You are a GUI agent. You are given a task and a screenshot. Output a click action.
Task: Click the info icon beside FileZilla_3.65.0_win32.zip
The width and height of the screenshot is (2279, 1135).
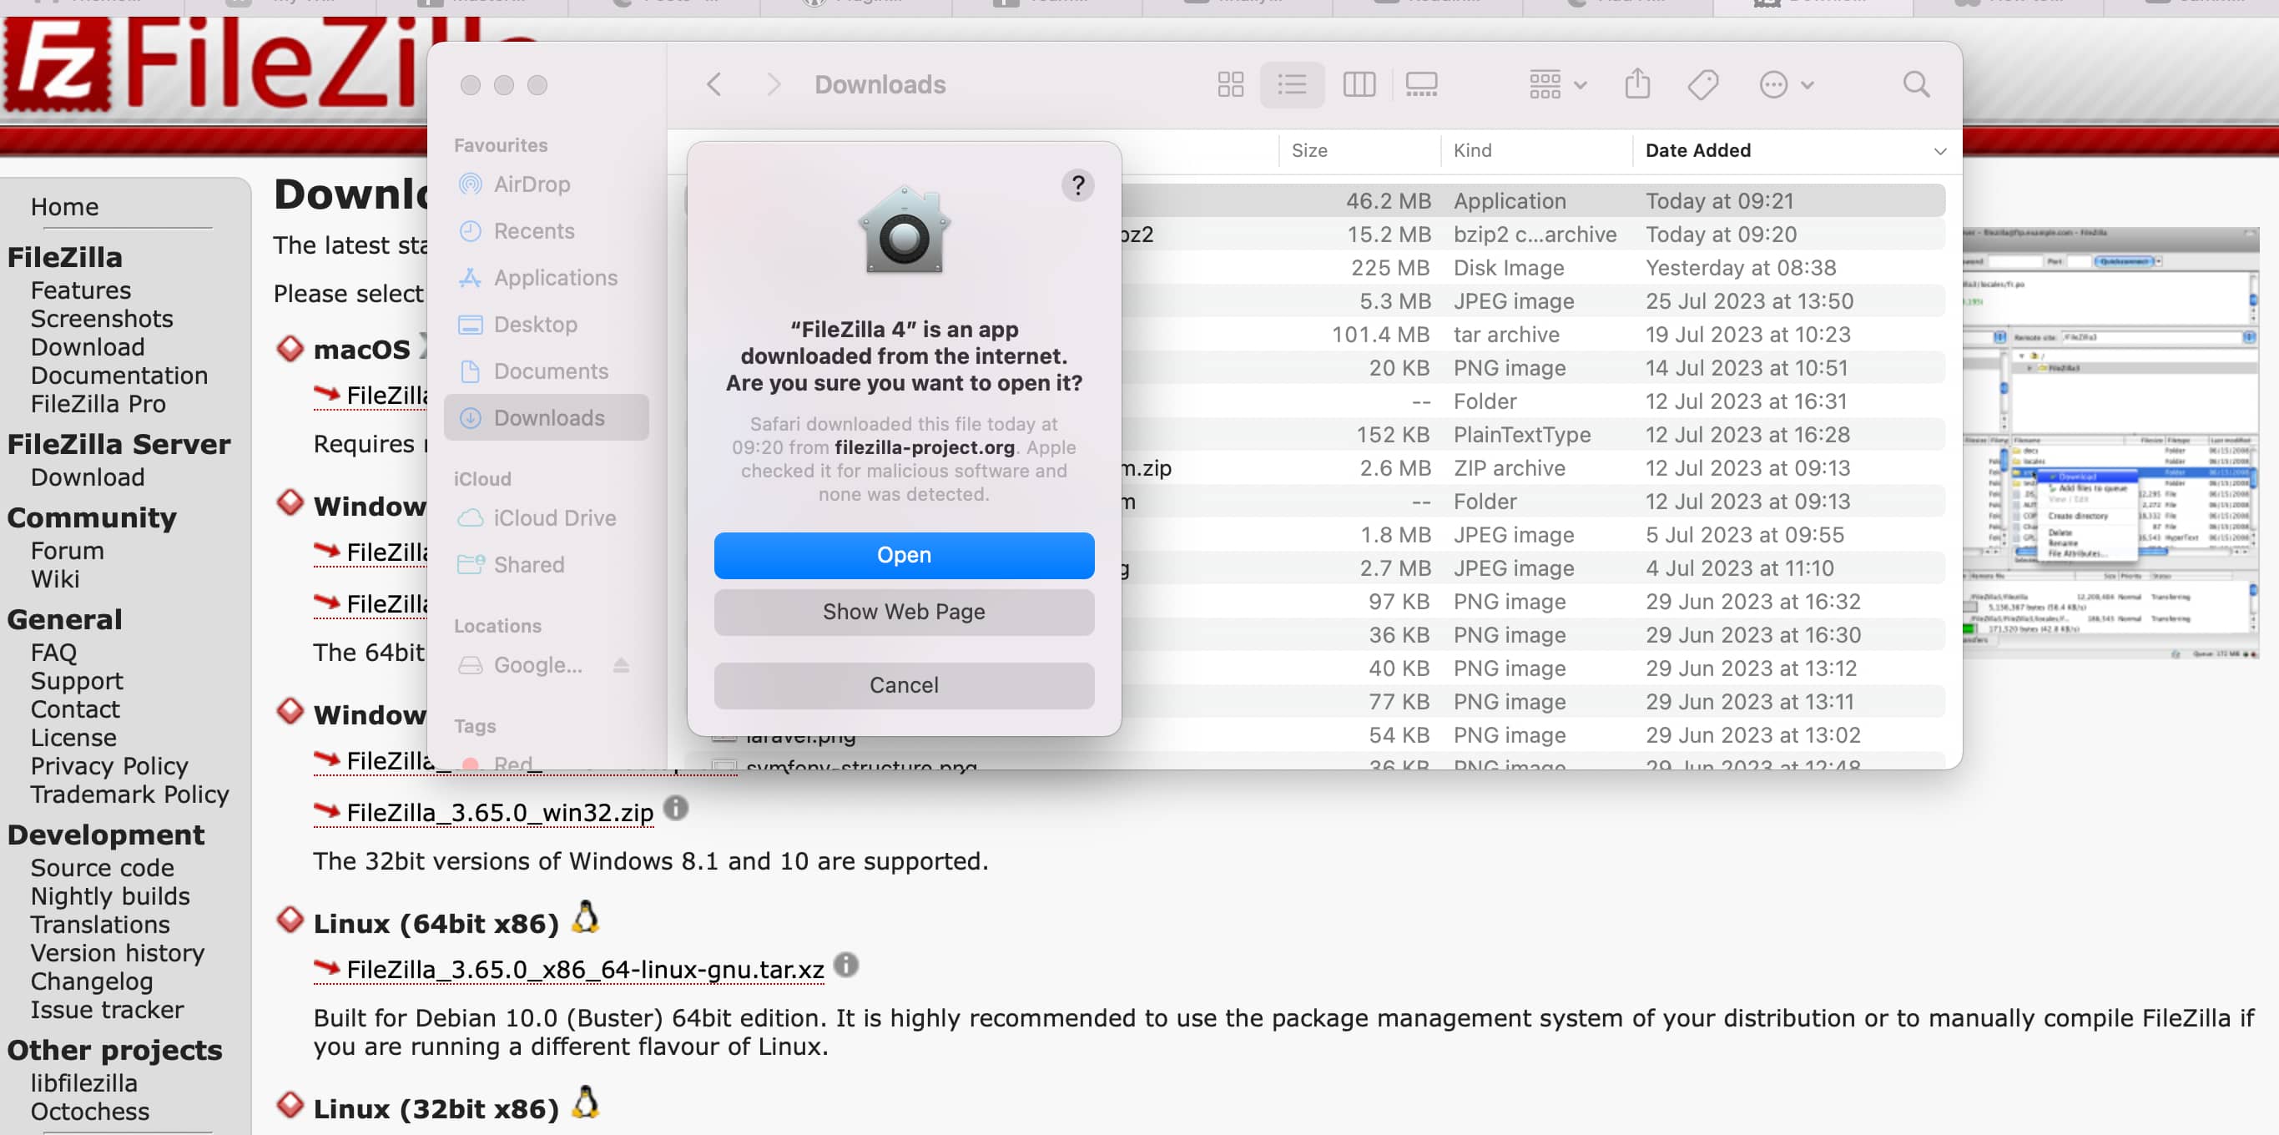[x=677, y=810]
